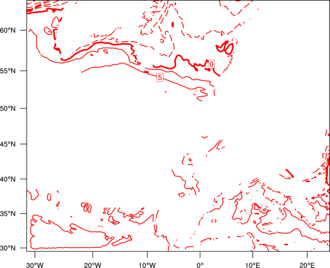The height and width of the screenshot is (268, 330).
Task: Click the contour label box '0'
Action: pyautogui.click(x=211, y=64)
